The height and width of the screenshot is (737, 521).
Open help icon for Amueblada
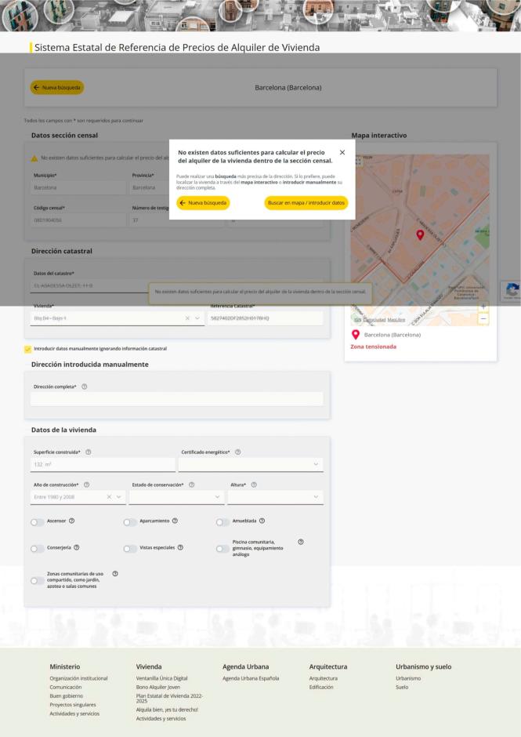(x=262, y=521)
